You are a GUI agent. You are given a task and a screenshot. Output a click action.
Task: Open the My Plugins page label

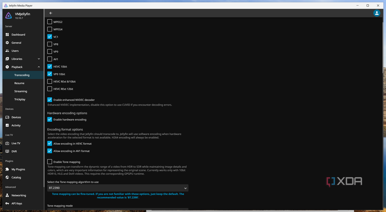tap(18, 170)
